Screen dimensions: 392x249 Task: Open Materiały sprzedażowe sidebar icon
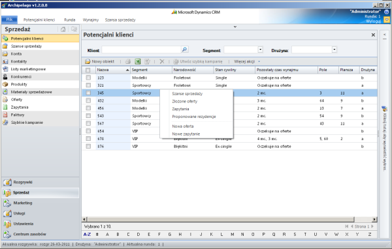click(5, 92)
